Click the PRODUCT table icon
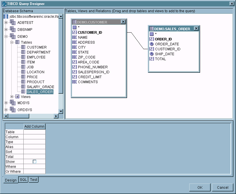This screenshot has height=194, width=236. [23, 82]
